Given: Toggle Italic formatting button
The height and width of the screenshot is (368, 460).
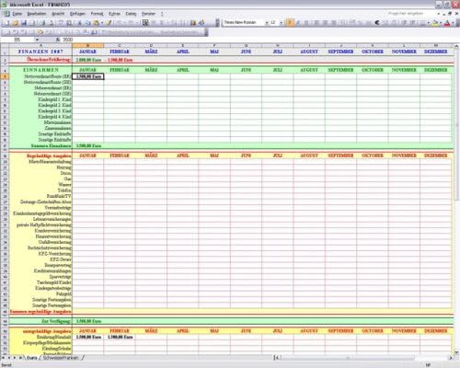Looking at the screenshot, I should [x=298, y=23].
